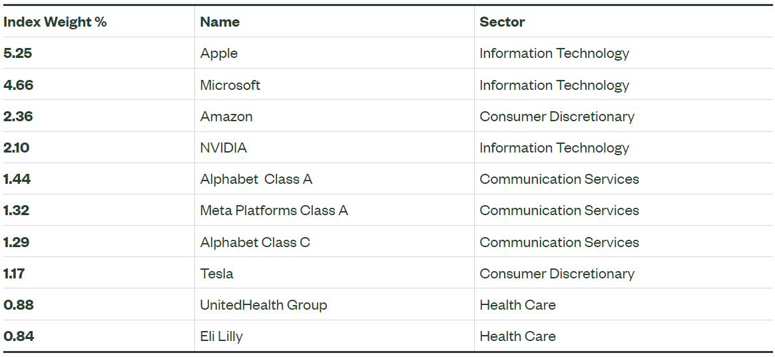
Task: Select the Microsoft name cell
Action: coord(230,85)
